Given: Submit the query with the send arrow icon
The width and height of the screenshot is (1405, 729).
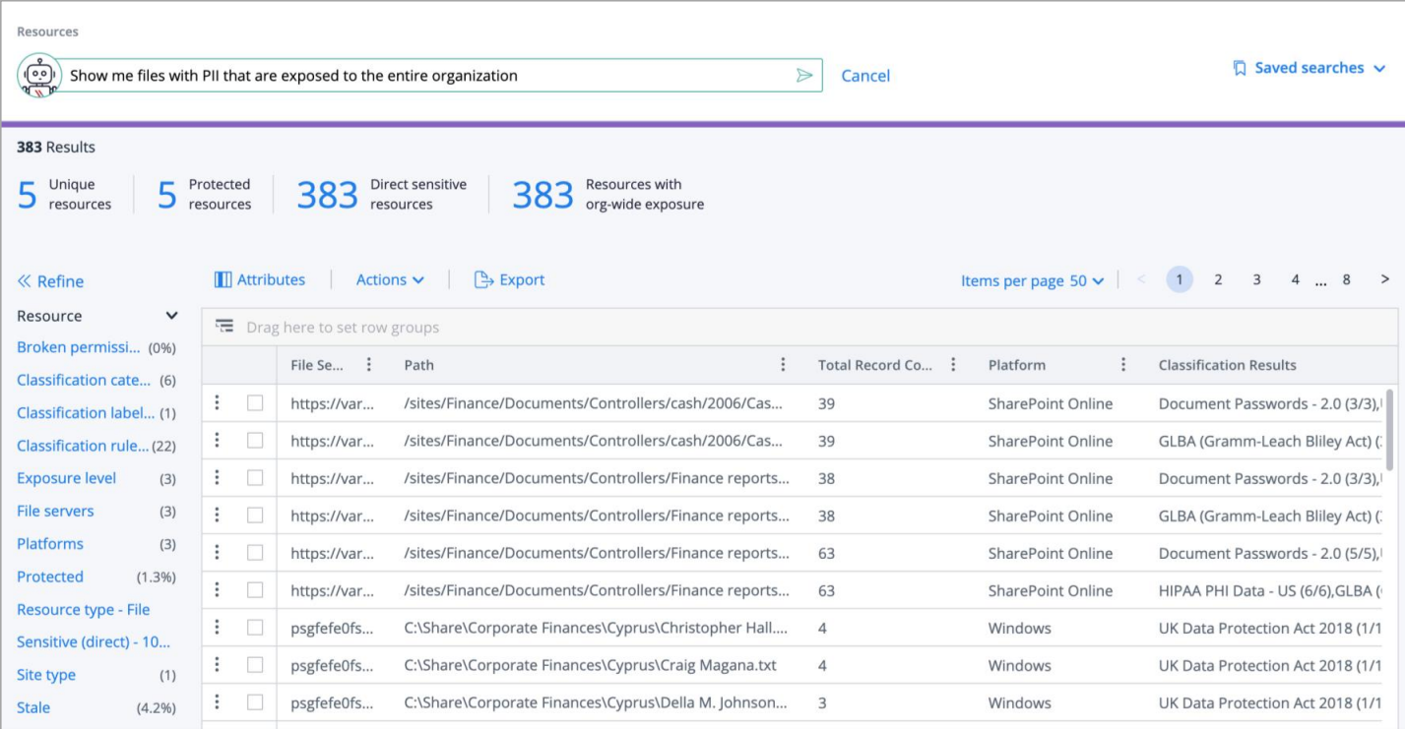Looking at the screenshot, I should point(804,76).
